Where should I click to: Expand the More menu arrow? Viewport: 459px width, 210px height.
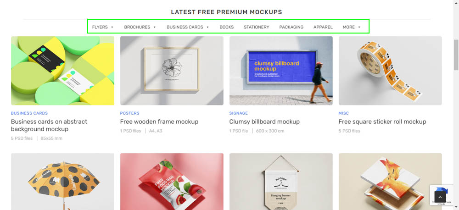click(x=359, y=27)
